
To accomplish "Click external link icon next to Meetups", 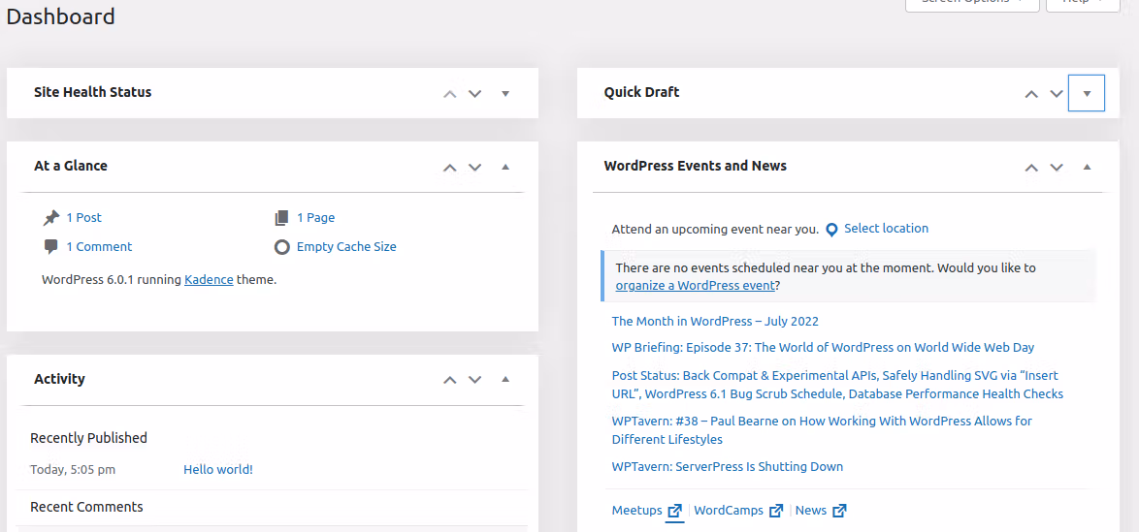I will point(675,511).
